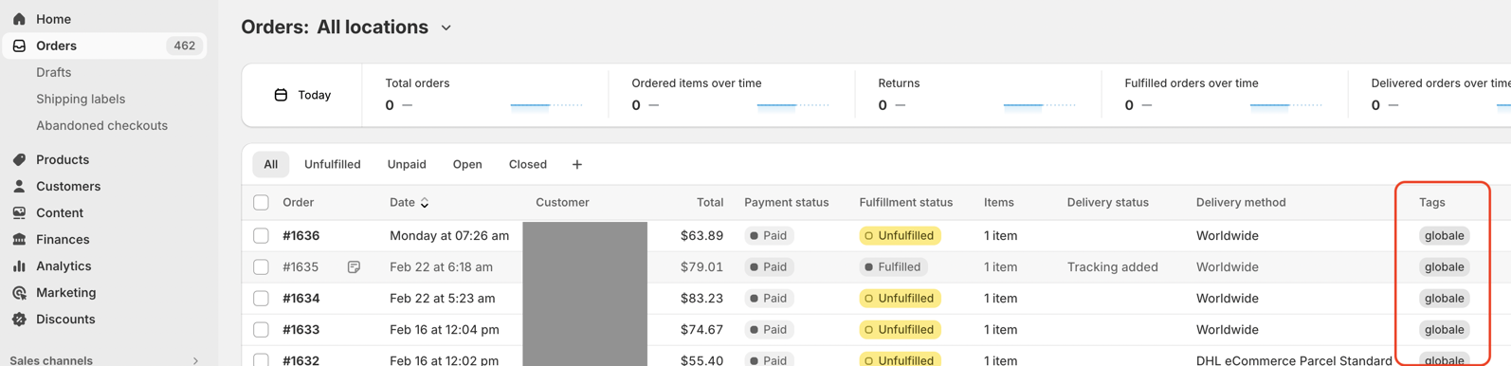Click the Content icon in sidebar
Screen dimensions: 1511x366
(19, 212)
